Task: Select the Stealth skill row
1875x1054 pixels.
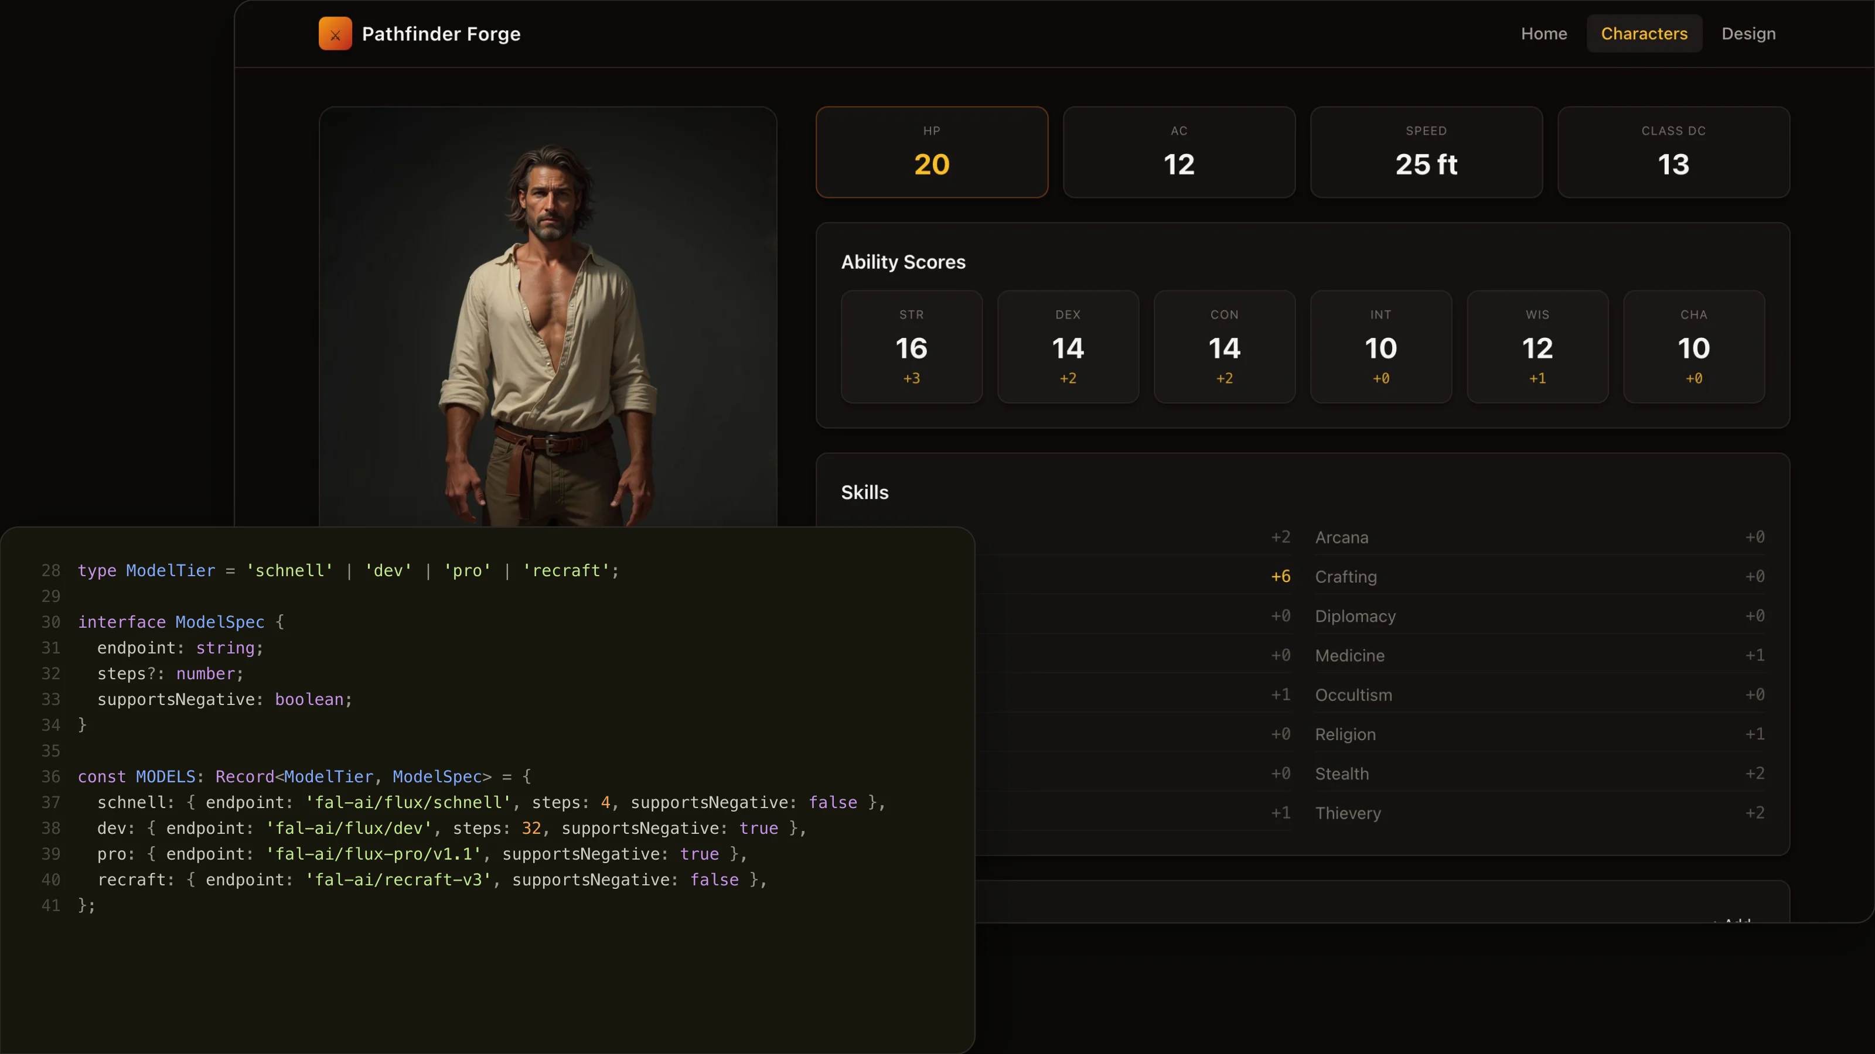Action: tap(1539, 773)
